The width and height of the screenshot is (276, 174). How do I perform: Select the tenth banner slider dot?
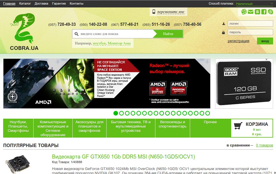click(167, 113)
